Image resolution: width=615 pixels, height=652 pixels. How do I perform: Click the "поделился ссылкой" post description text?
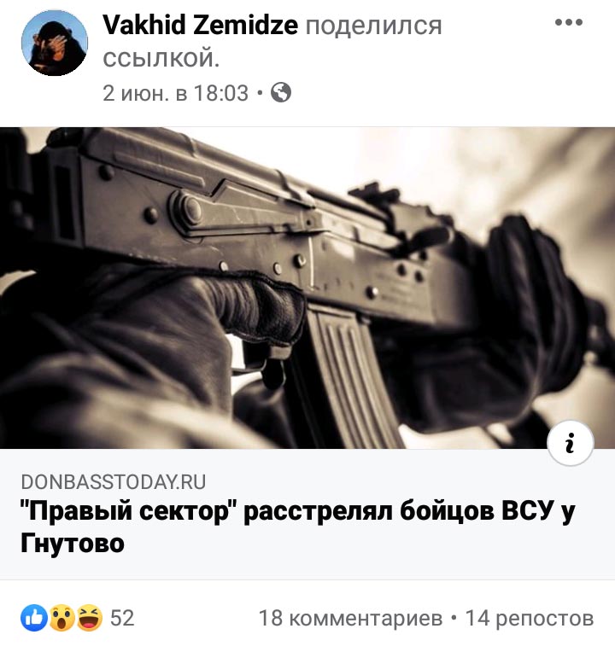pos(272,42)
